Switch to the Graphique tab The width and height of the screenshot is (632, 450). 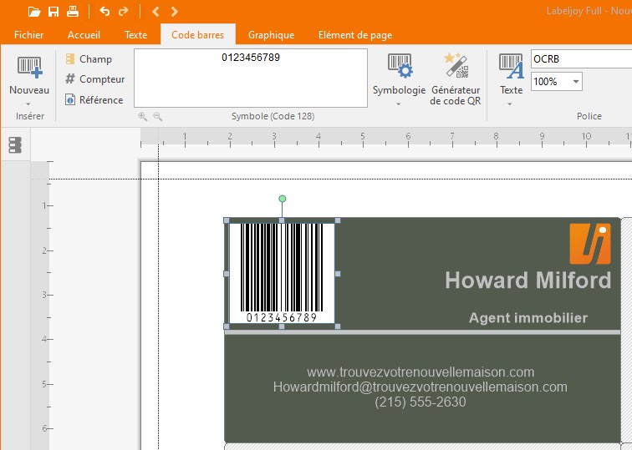271,35
